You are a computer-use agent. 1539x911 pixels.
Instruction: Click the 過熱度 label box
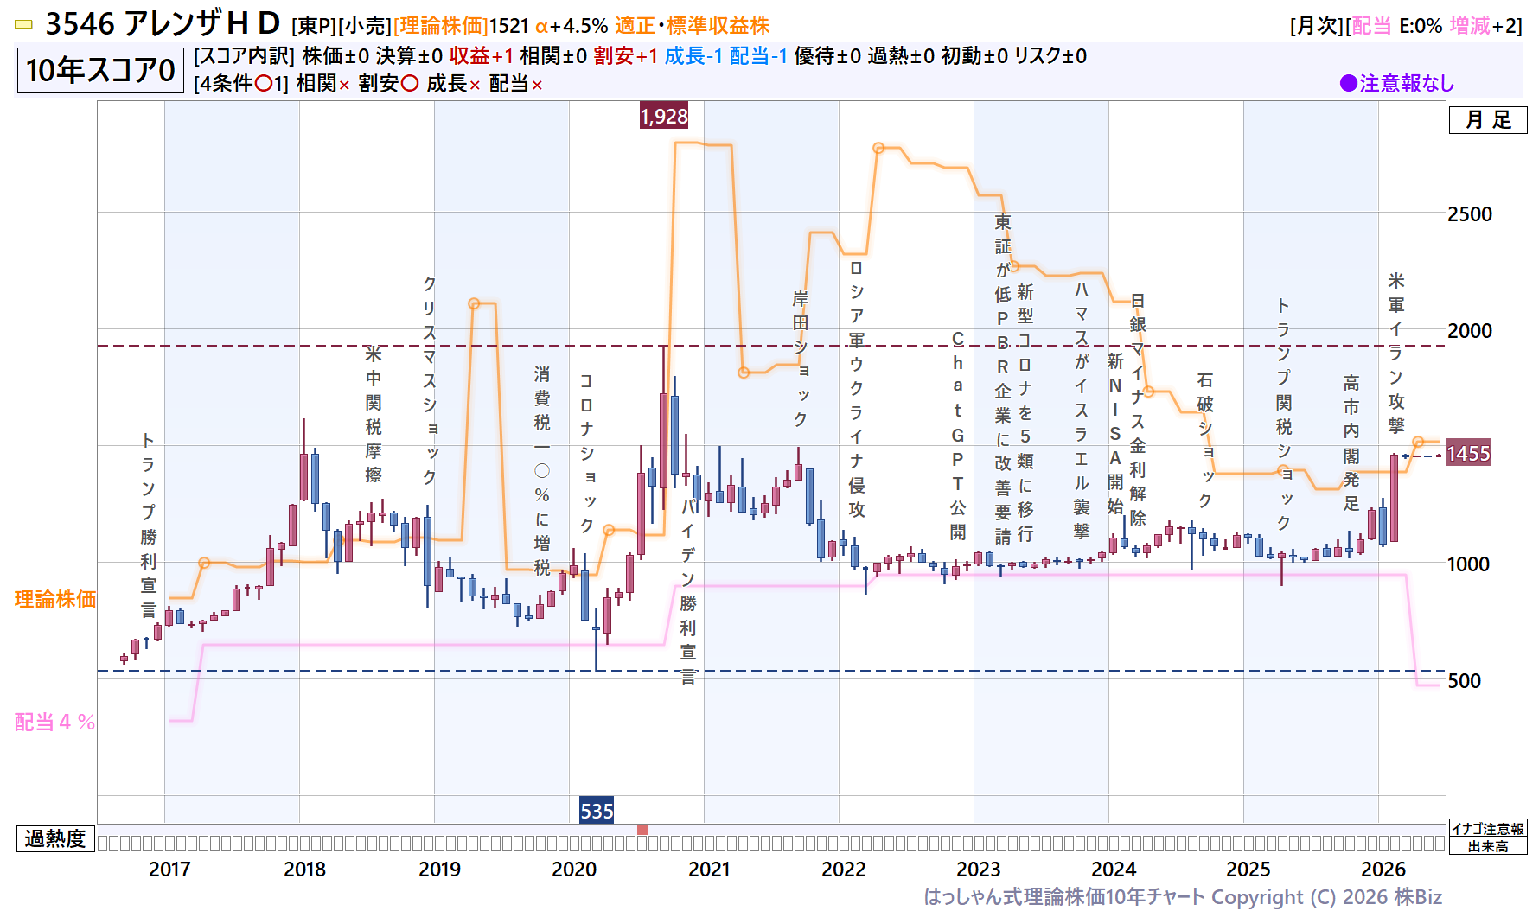click(55, 838)
